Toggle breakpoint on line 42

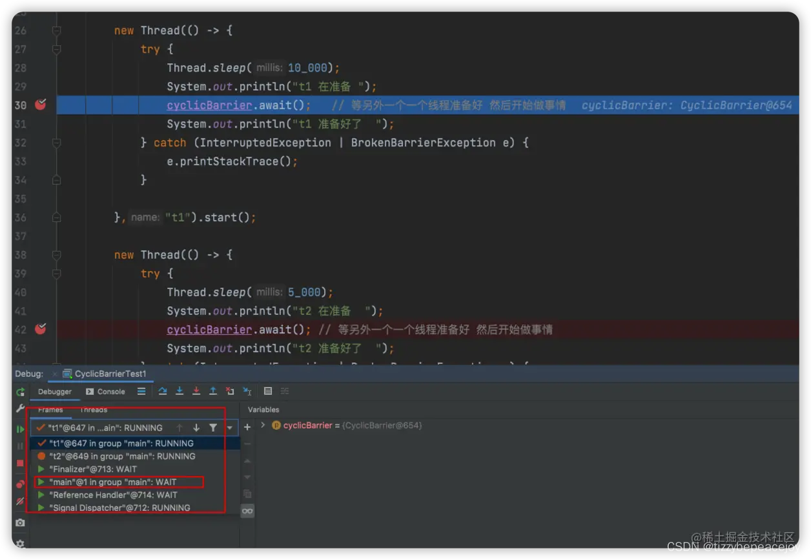41,329
